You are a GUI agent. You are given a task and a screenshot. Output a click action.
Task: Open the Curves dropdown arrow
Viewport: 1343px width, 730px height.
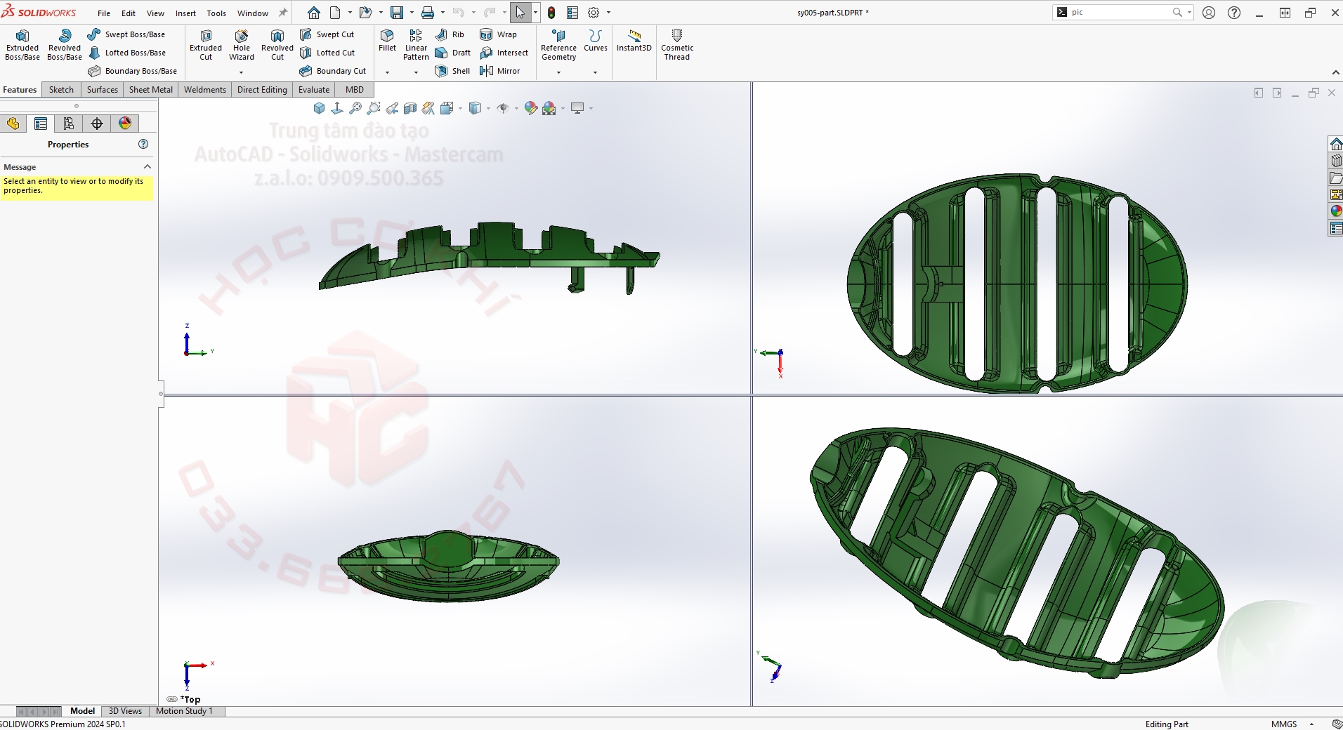[595, 72]
